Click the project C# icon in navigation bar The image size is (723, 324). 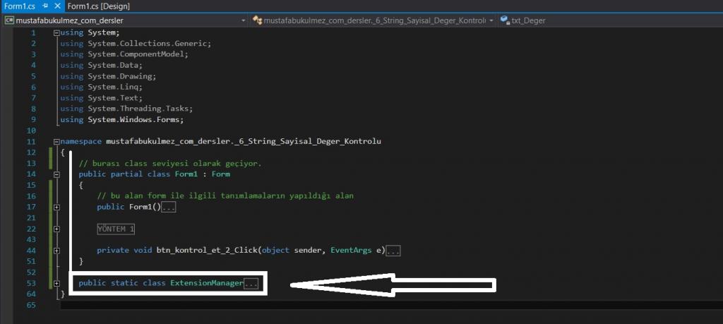(x=9, y=20)
